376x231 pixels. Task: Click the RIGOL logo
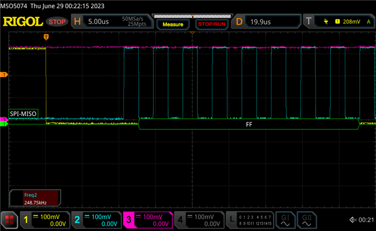[23, 22]
